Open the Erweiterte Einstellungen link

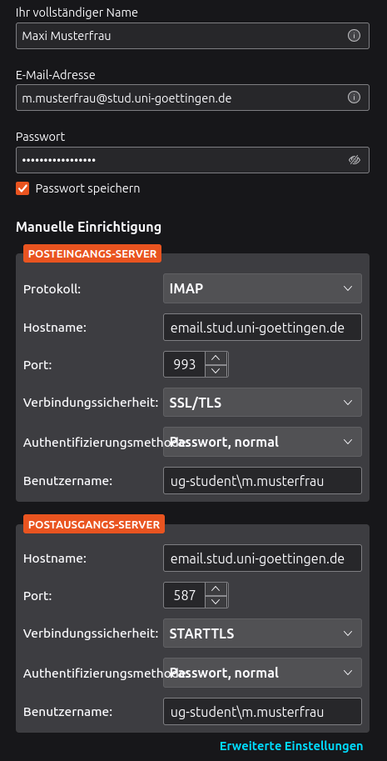(291, 745)
